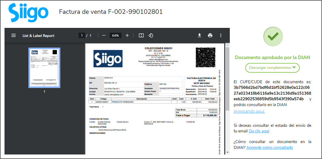Click the 64% zoom level field

pos(116,36)
